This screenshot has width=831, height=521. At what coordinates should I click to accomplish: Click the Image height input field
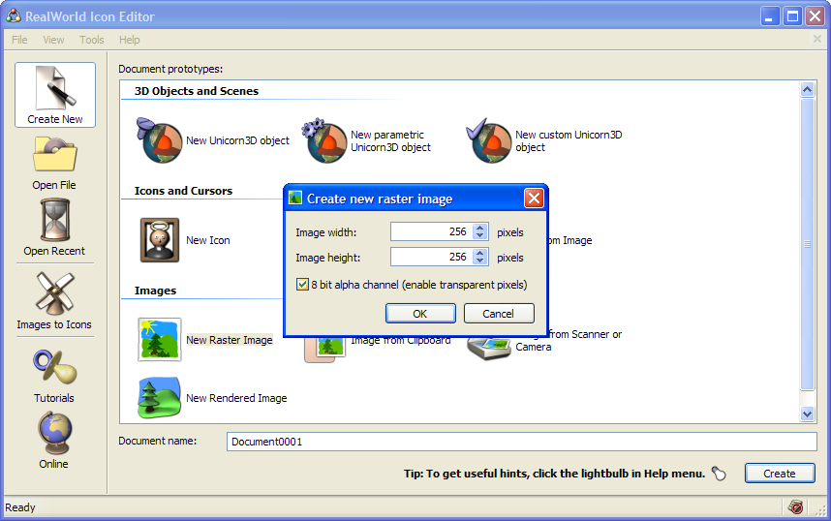(x=431, y=257)
